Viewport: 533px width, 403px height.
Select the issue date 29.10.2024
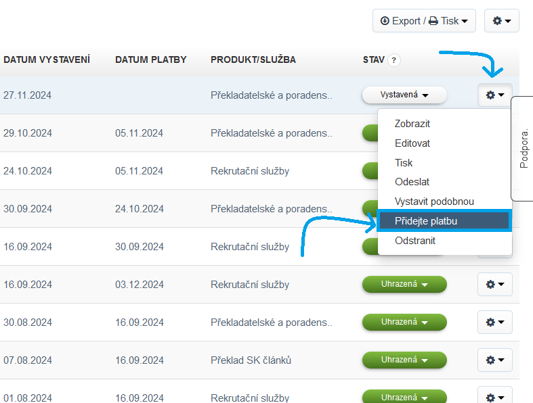click(x=28, y=133)
